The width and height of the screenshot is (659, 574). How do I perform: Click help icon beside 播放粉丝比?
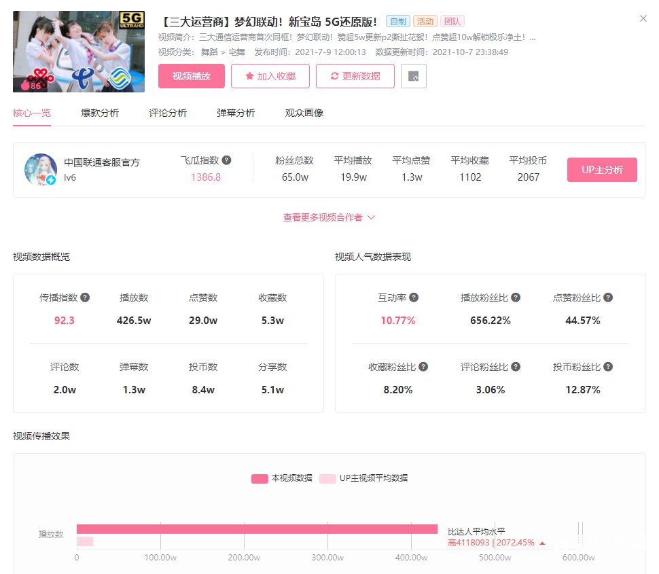(x=516, y=298)
